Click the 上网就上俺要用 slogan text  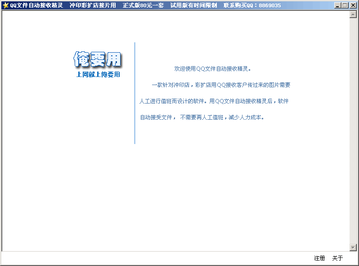[98, 74]
